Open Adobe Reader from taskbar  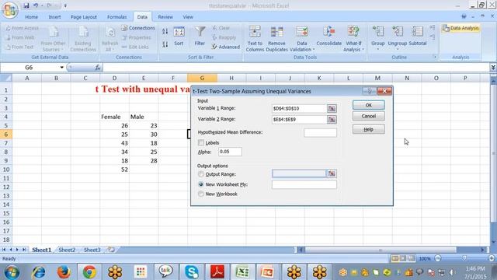(x=217, y=272)
